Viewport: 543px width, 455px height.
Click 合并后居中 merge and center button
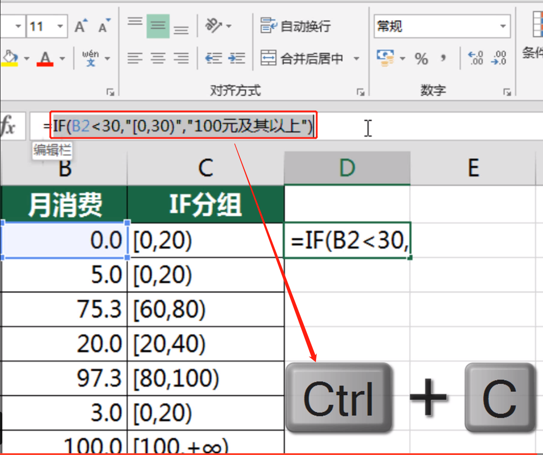[302, 58]
